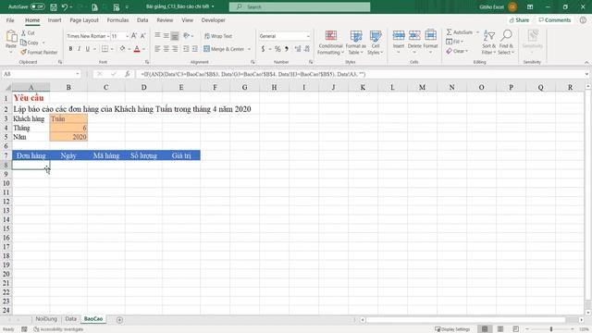Screen dimensions: 592x333
Task: Toggle Italic formatting
Action: 79,49
